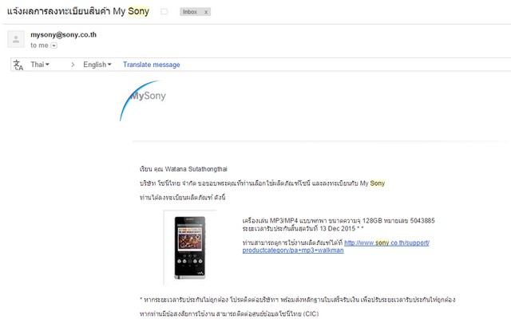Click the productcategory/pa+mp3+walkman link
This screenshot has height=331, width=511.
pyautogui.click(x=293, y=250)
